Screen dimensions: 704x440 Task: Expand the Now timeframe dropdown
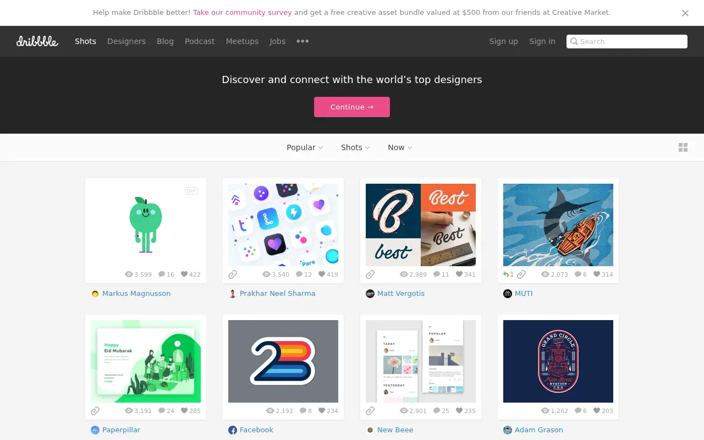coord(400,147)
